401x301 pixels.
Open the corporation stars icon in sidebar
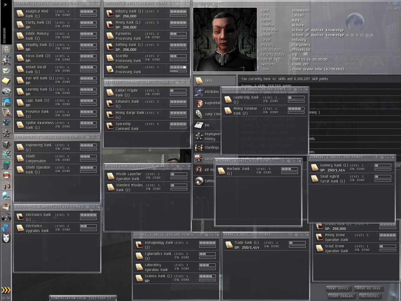point(6,133)
